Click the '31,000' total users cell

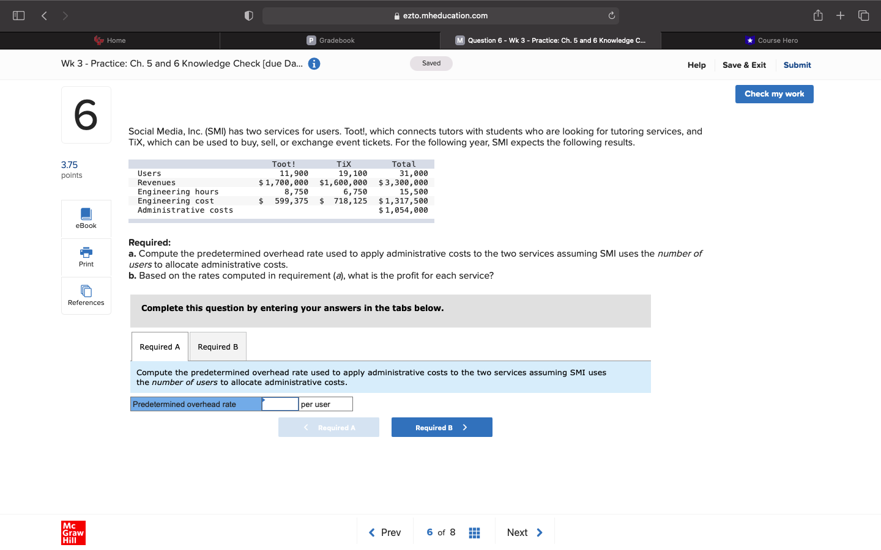(414, 174)
